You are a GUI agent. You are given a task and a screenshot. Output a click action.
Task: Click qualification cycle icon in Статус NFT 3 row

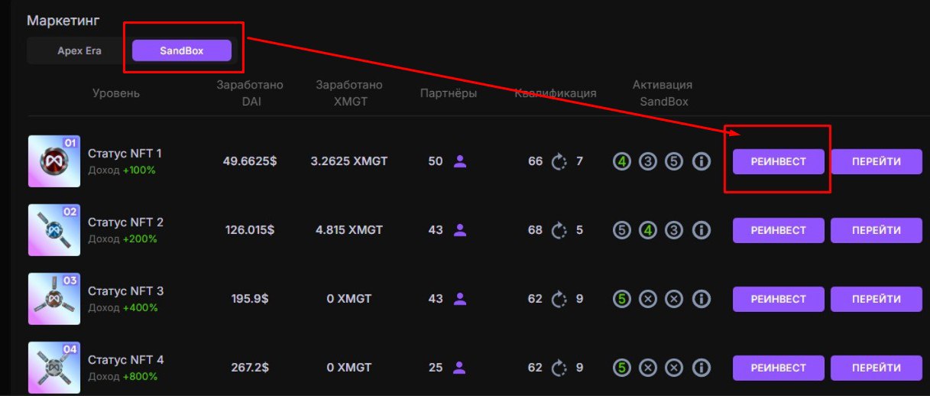click(559, 299)
